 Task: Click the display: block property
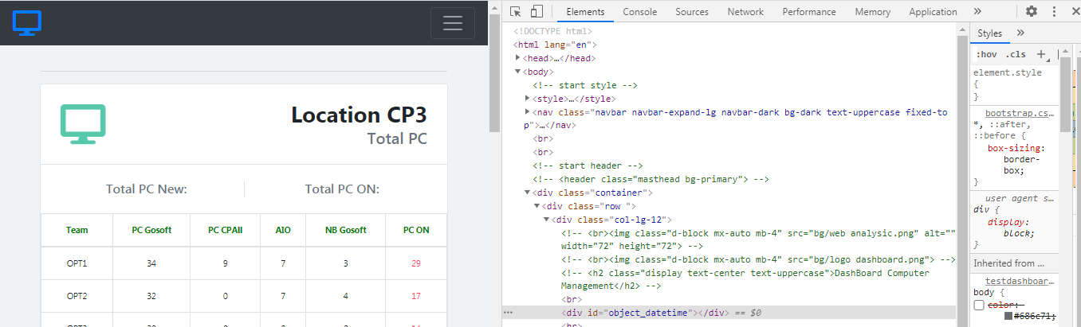click(x=1012, y=228)
